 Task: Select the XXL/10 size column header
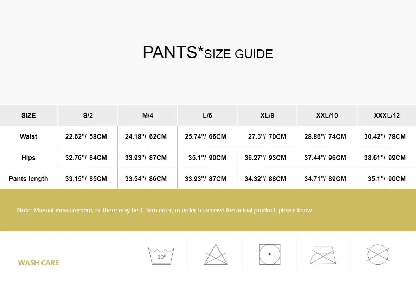(x=327, y=115)
